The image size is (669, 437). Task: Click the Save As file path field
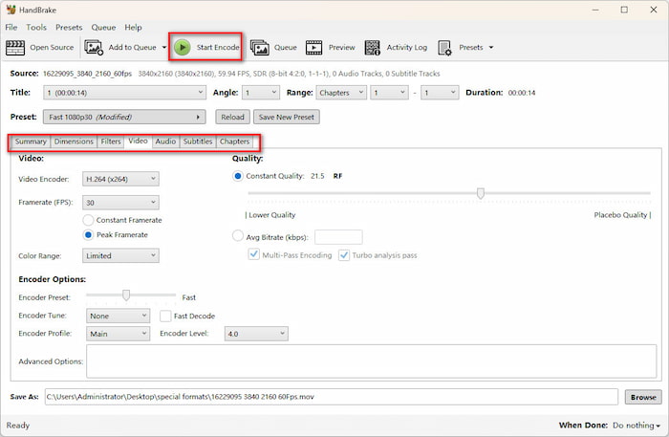click(331, 397)
